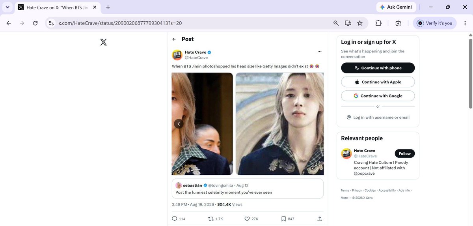
Task: Click the Hate Crave name under Relevant people
Action: 365,151
